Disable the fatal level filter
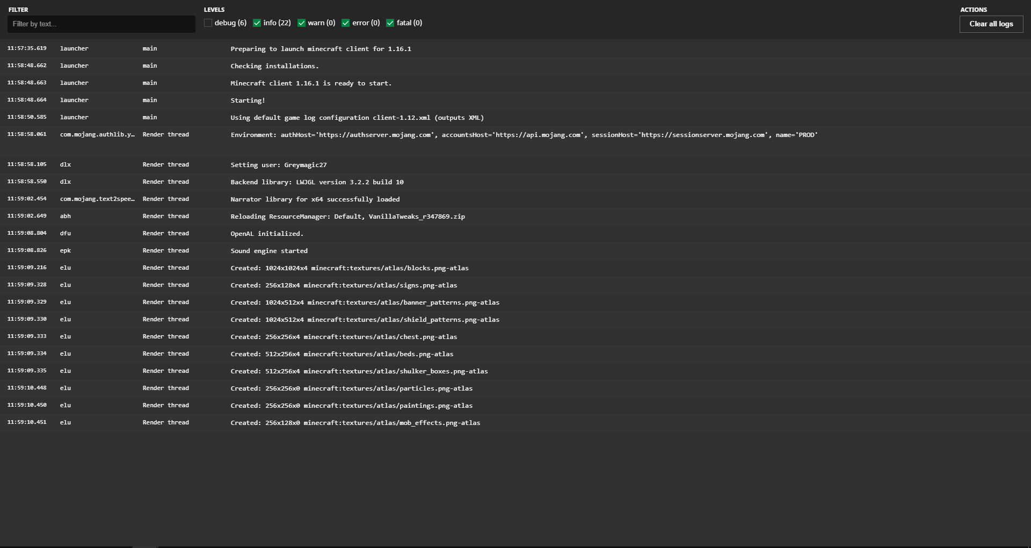Viewport: 1031px width, 548px height. tap(390, 23)
